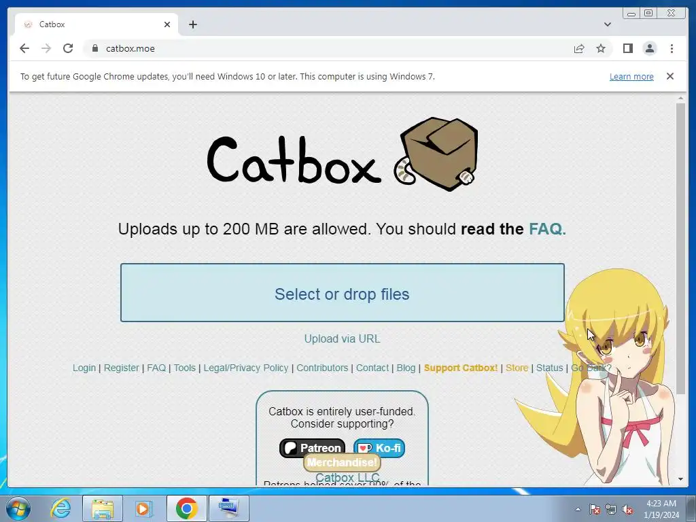This screenshot has width=696, height=522.
Task: Click the forward navigation arrow
Action: coord(46,48)
